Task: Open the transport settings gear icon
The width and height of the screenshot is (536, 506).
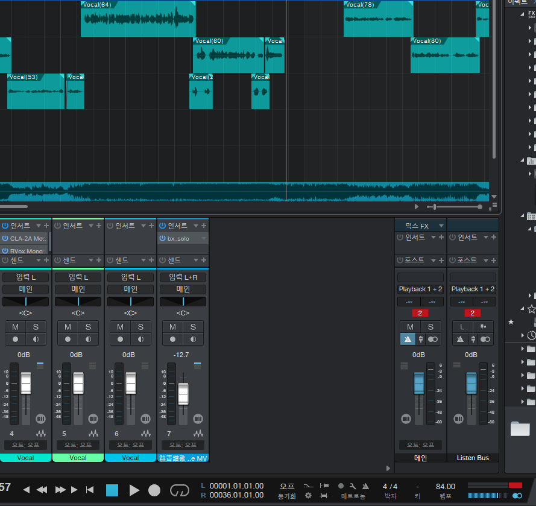Action: [x=308, y=495]
